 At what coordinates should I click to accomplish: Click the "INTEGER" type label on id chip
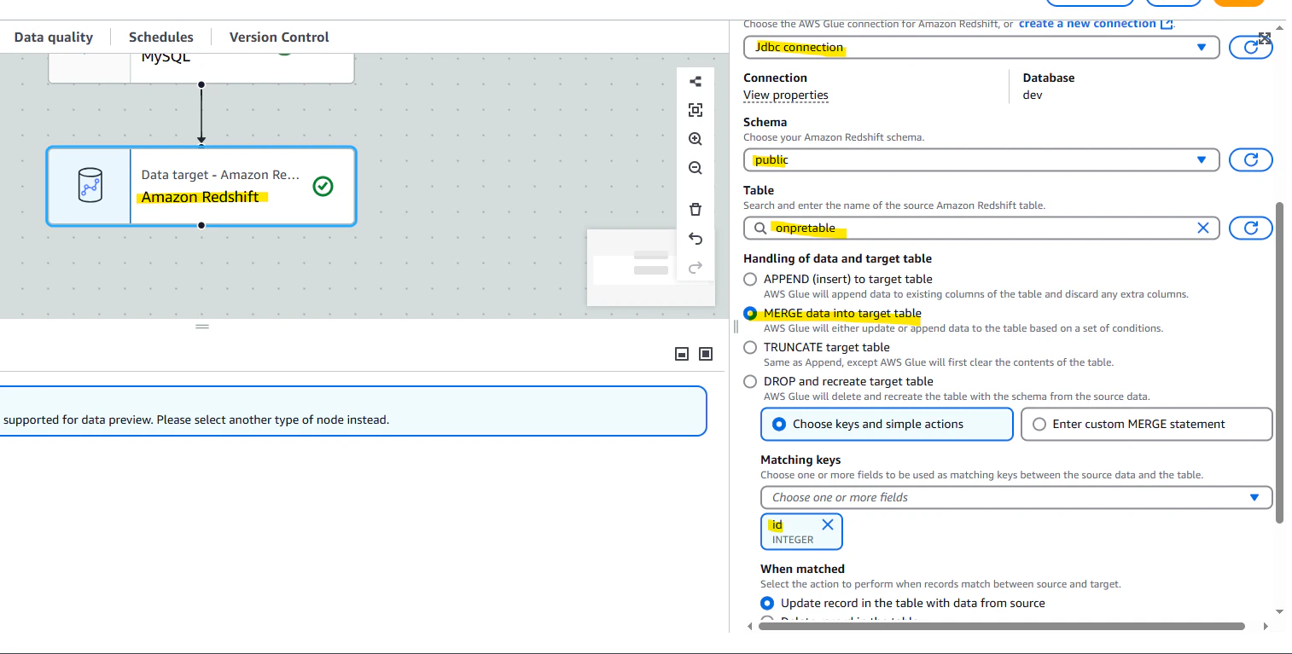tap(793, 540)
